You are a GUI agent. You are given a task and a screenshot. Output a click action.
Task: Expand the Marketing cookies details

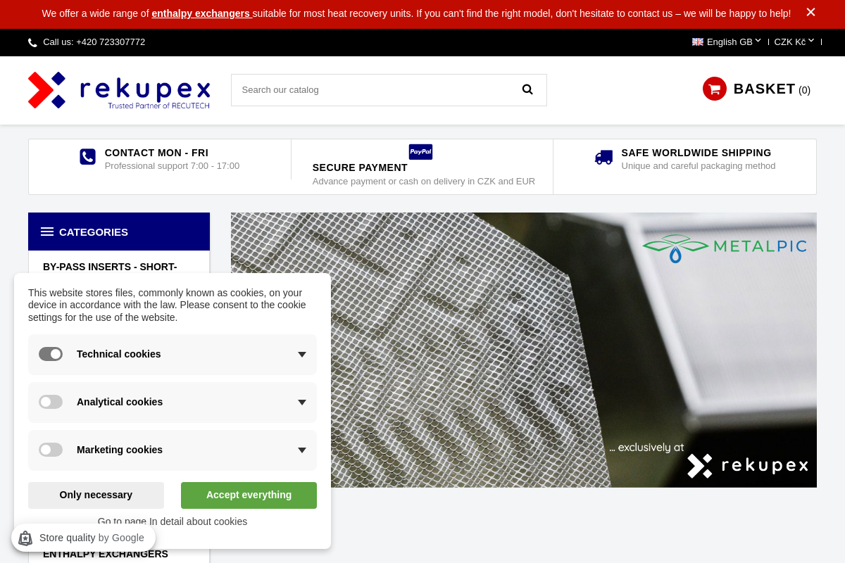pyautogui.click(x=301, y=450)
